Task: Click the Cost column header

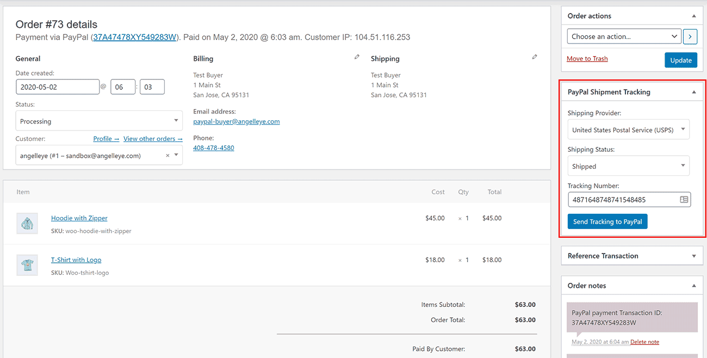Action: pos(438,192)
